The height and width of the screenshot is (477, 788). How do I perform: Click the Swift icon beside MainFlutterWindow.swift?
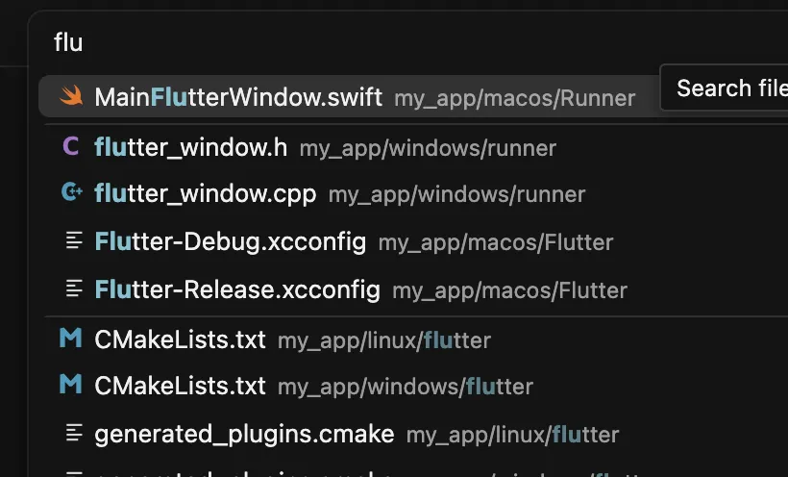click(x=71, y=95)
